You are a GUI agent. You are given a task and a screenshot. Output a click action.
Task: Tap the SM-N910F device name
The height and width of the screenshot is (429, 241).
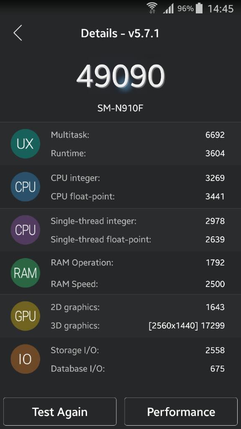(120, 109)
